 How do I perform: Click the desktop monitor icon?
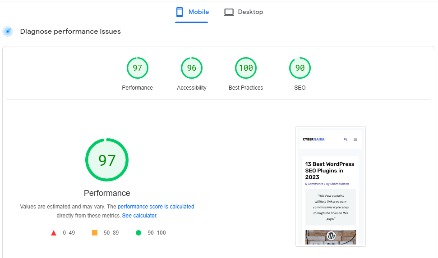click(229, 12)
